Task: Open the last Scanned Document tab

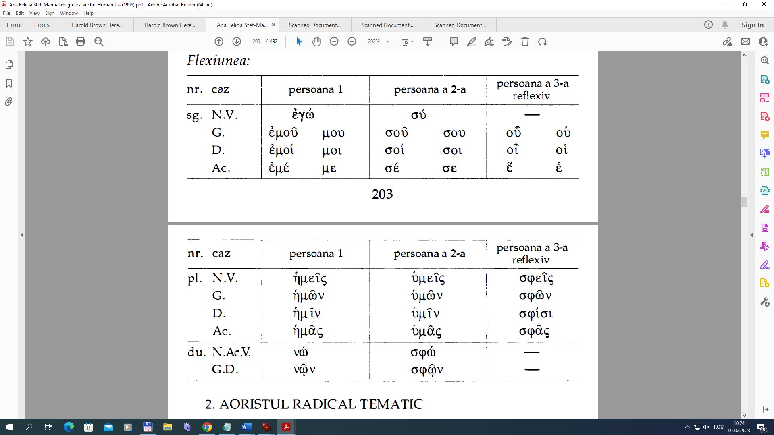Action: click(x=460, y=25)
